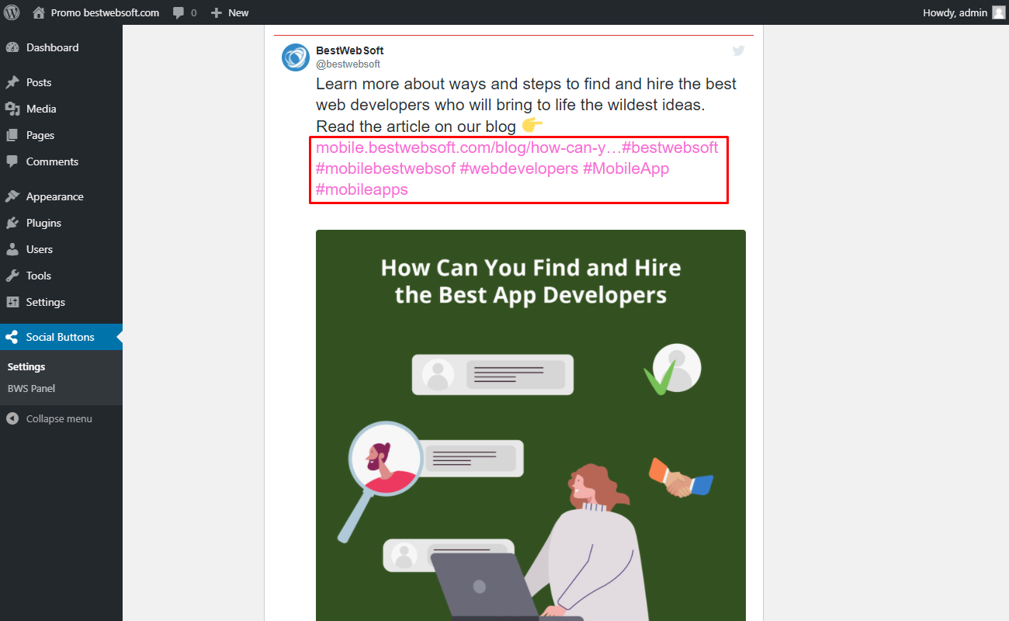The height and width of the screenshot is (621, 1009).
Task: Open the Dashboard menu item
Action: tap(61, 47)
